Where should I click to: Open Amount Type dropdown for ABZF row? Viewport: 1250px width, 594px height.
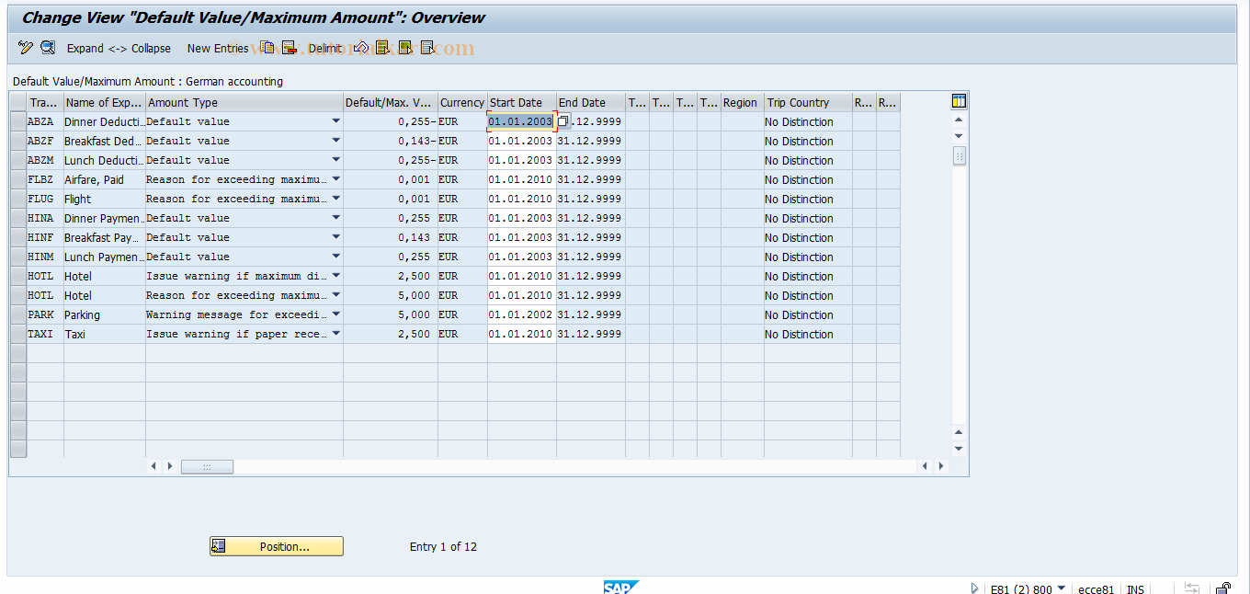pyautogui.click(x=335, y=141)
